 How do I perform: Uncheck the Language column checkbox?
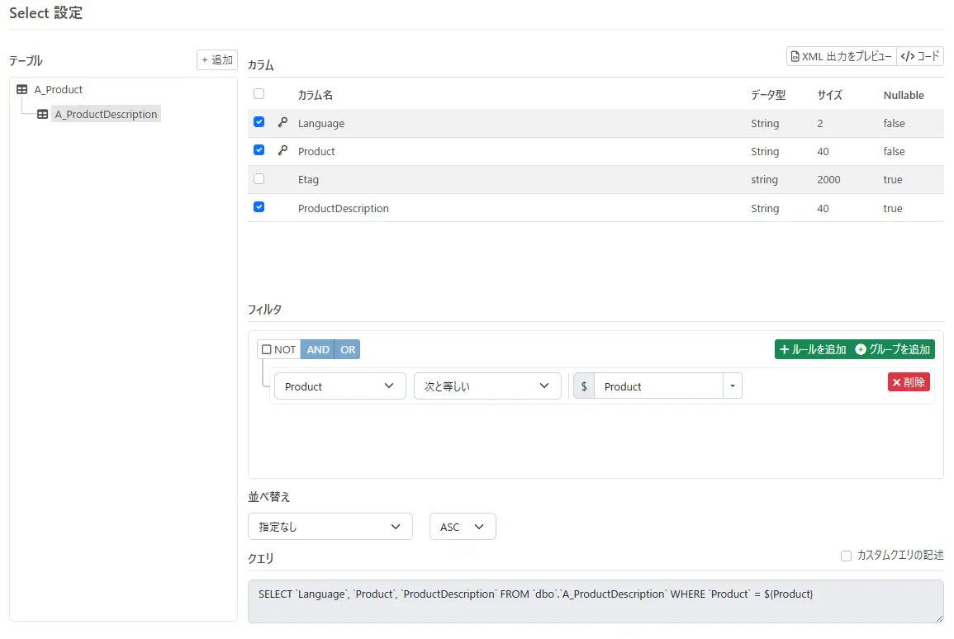click(x=259, y=122)
